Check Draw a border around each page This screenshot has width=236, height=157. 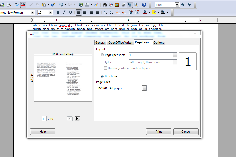pos(105,68)
